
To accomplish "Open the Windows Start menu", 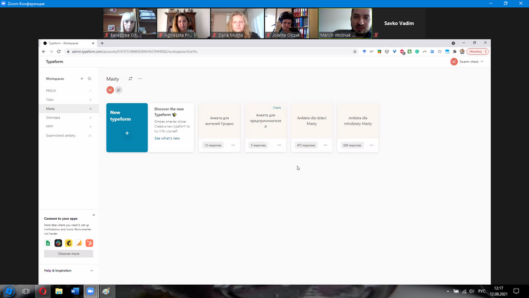I will [9, 291].
